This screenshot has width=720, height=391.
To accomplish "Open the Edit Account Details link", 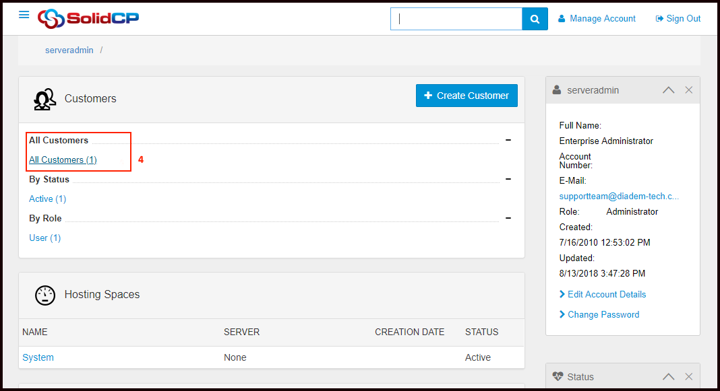I will [606, 294].
